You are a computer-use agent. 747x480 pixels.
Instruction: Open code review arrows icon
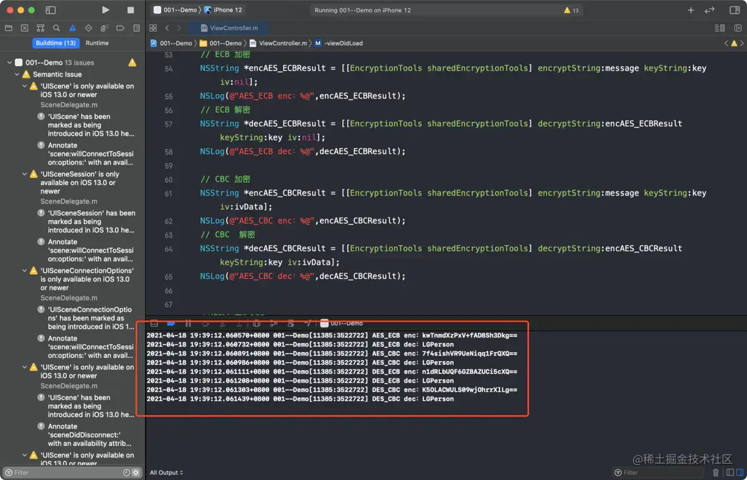pos(710,10)
